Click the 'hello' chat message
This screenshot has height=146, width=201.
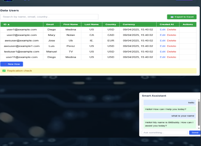point(170,103)
